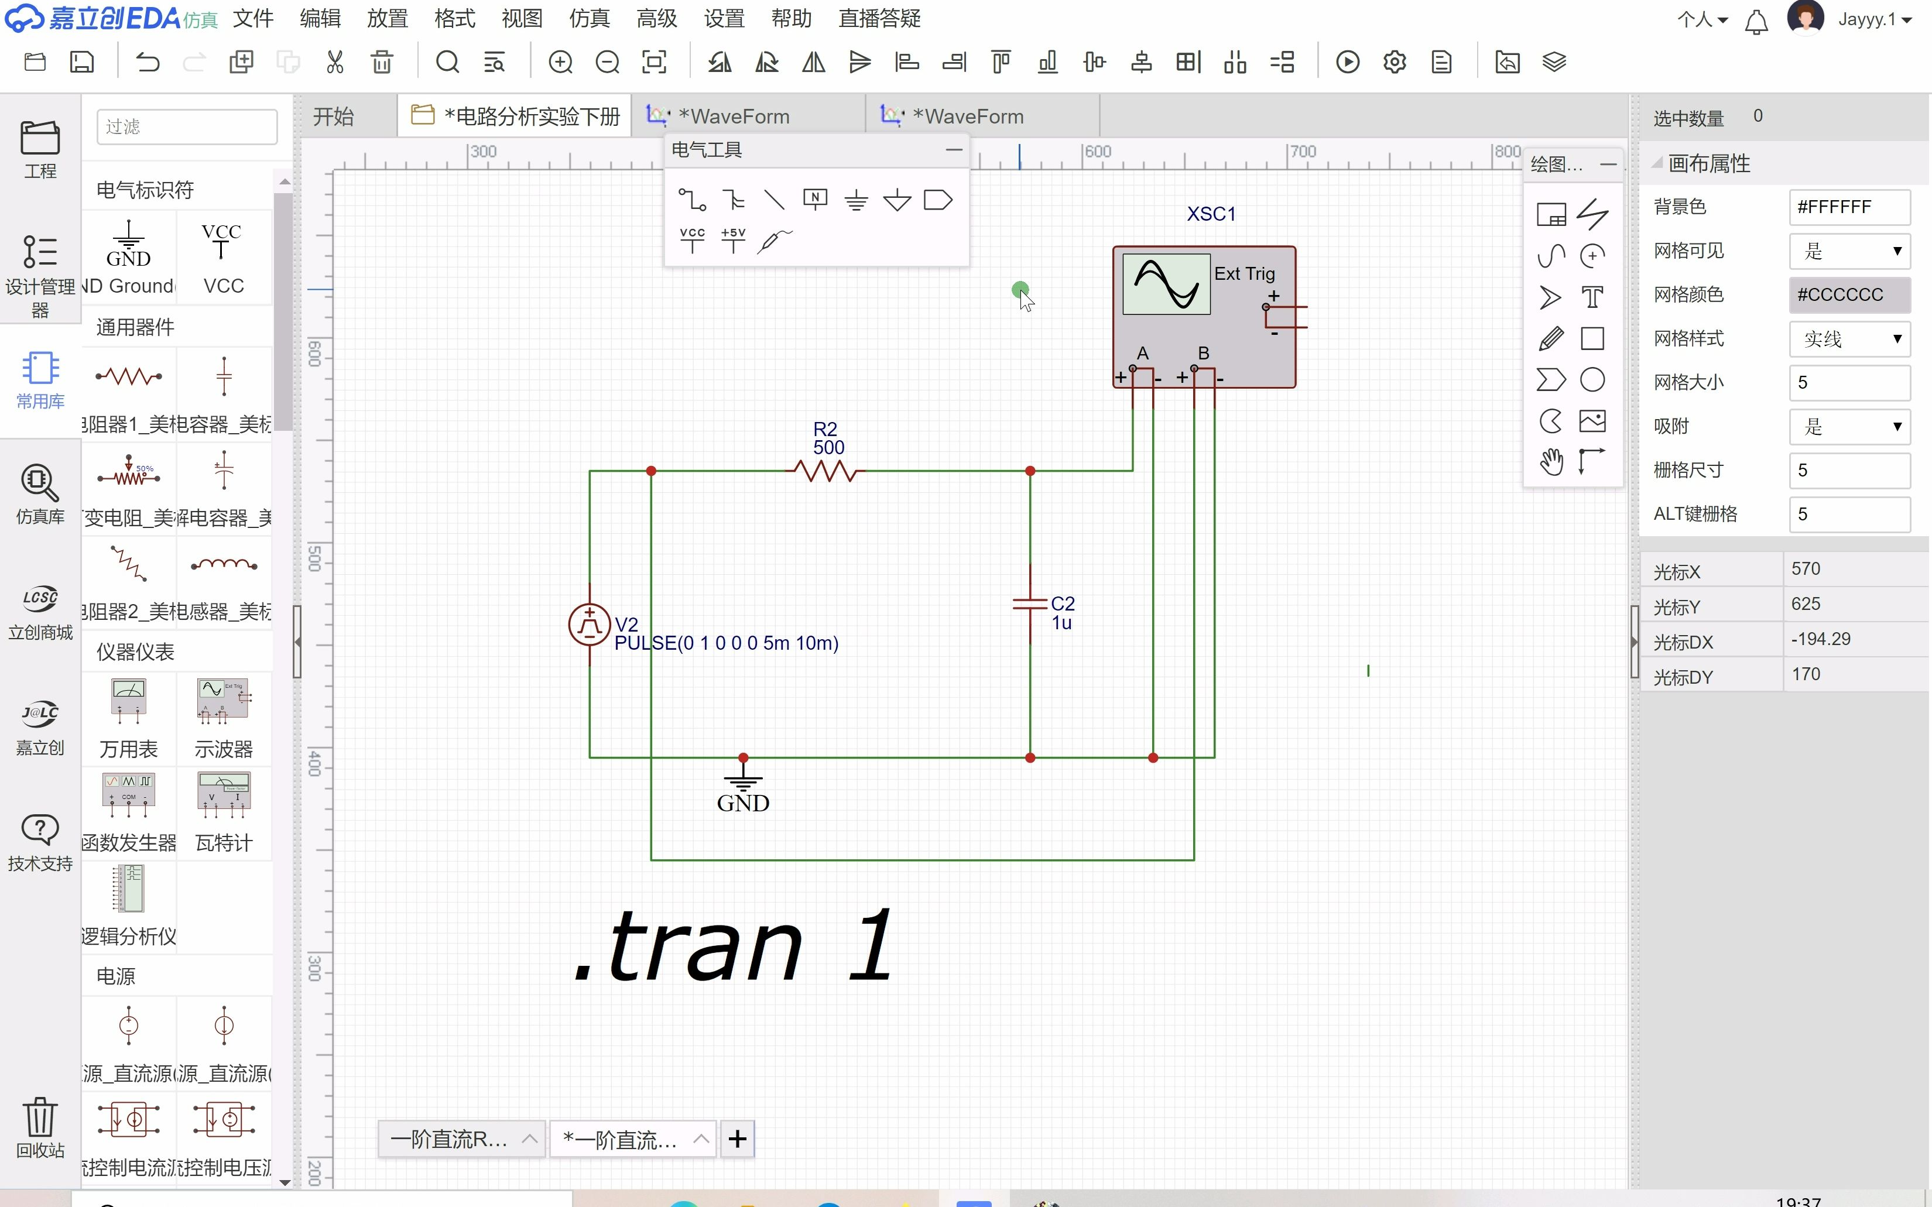Open the 仿真库 sidebar panel
Viewport: 1932px width, 1207px height.
click(40, 493)
